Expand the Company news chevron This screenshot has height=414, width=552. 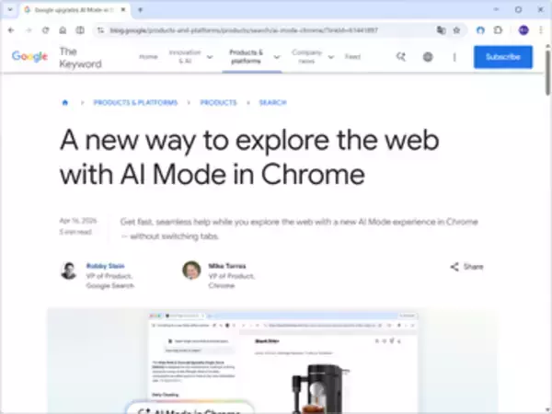click(x=331, y=57)
